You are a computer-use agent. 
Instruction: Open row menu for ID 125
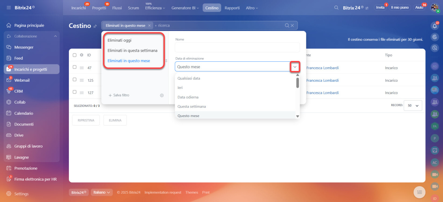coord(82,80)
